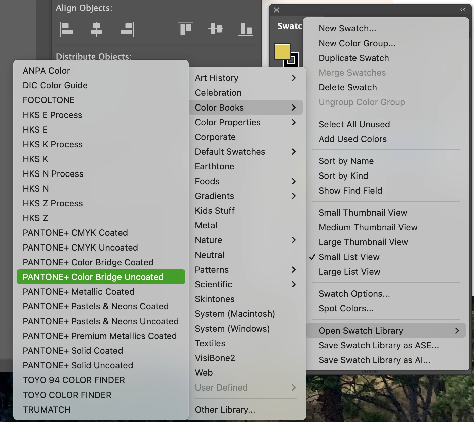Choose New Color Group... menu item
Screen dimensions: 474x422
386,43
